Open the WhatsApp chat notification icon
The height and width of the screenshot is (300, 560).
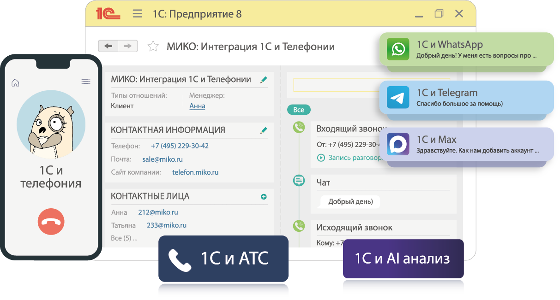point(399,49)
